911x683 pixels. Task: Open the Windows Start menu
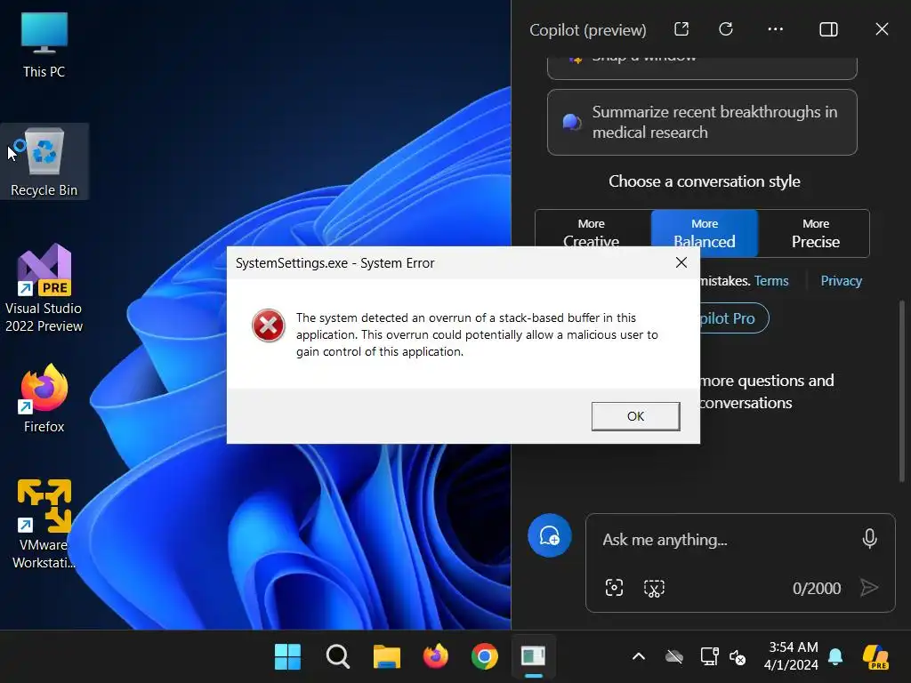point(287,657)
